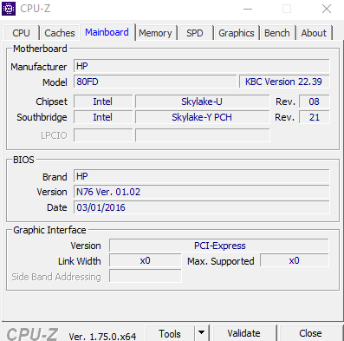This screenshot has height=341, width=344.
Task: Open the About tab
Action: 314,33
